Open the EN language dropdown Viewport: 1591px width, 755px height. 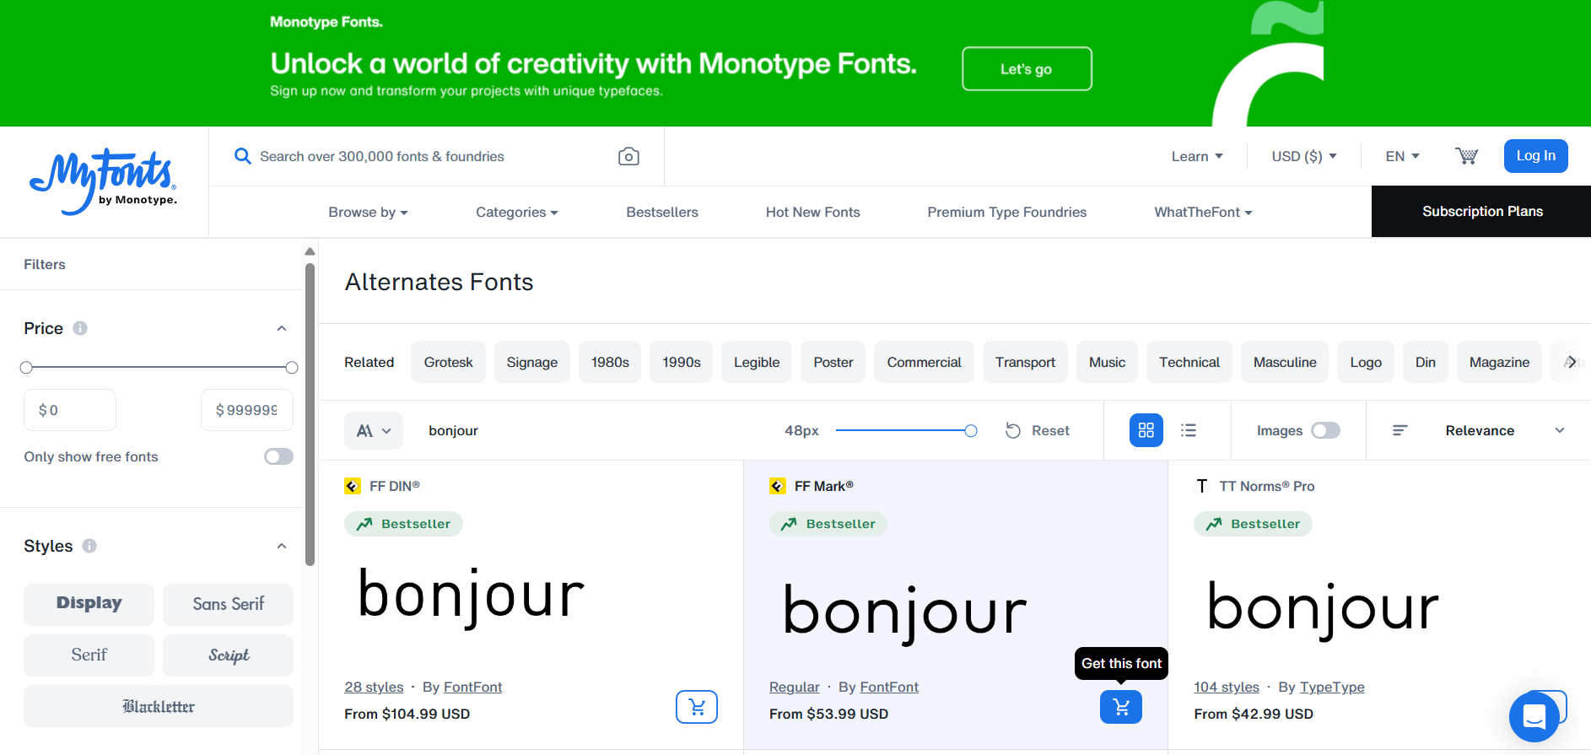point(1402,156)
